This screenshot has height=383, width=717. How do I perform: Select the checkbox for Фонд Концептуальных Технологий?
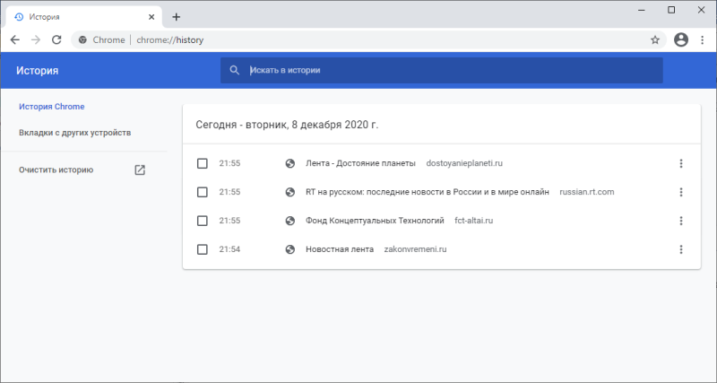click(203, 221)
